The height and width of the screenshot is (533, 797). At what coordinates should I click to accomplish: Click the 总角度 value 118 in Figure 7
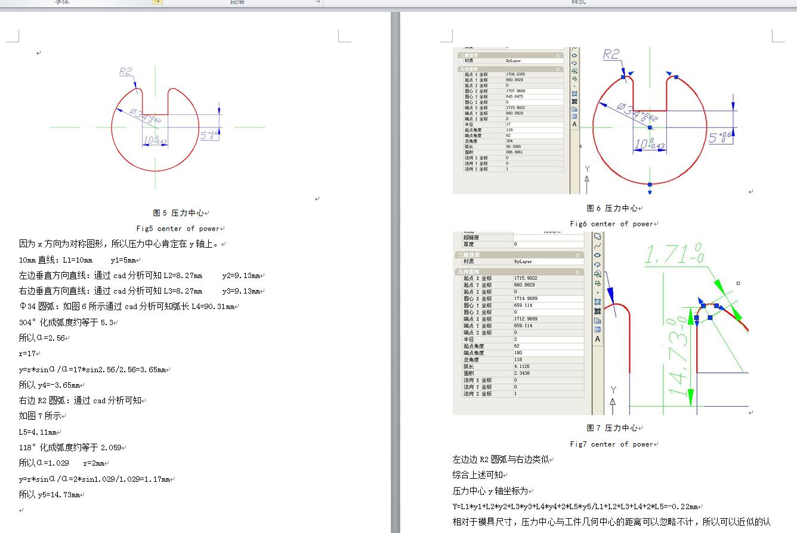548,360
